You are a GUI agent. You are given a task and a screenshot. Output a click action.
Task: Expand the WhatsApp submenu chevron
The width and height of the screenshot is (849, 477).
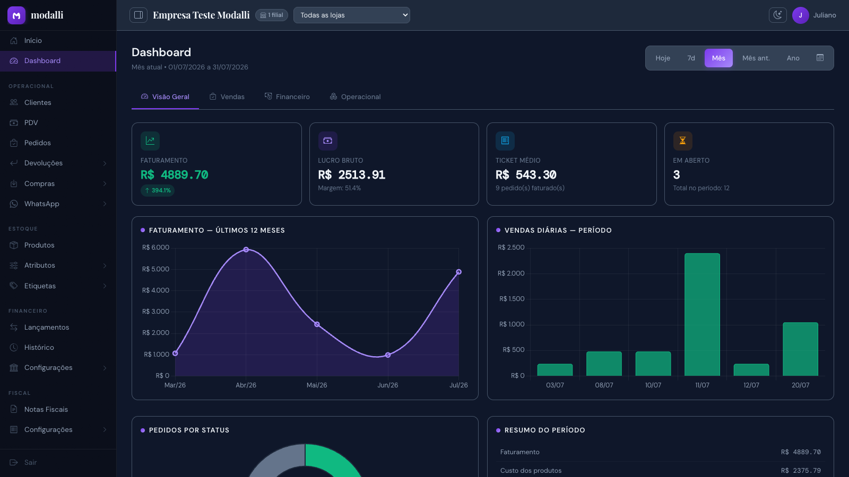pyautogui.click(x=105, y=204)
